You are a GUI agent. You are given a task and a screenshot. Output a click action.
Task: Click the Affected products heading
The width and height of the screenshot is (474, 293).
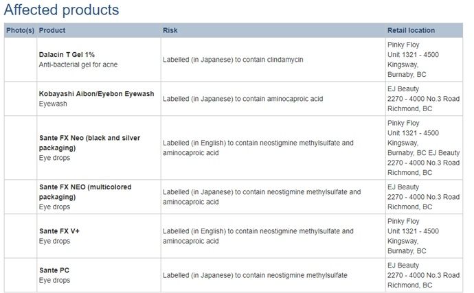point(61,10)
